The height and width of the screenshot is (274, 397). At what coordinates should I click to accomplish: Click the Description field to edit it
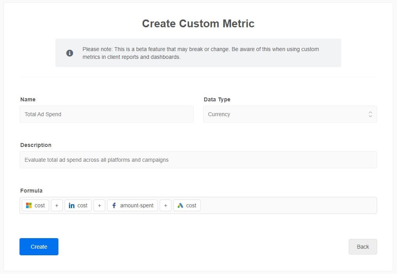point(198,160)
